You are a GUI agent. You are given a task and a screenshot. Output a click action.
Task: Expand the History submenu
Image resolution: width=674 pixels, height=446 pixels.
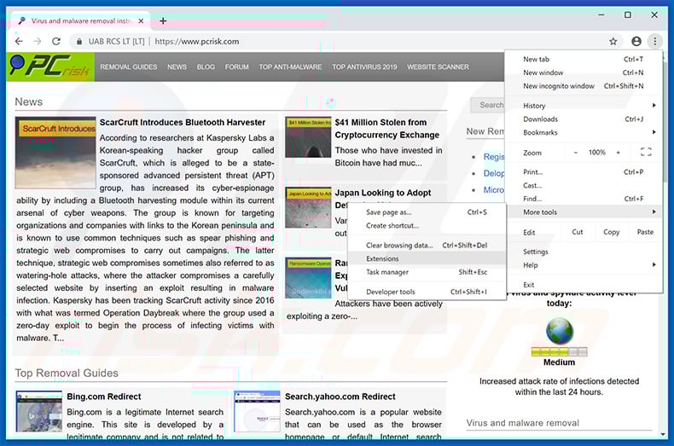(x=584, y=106)
